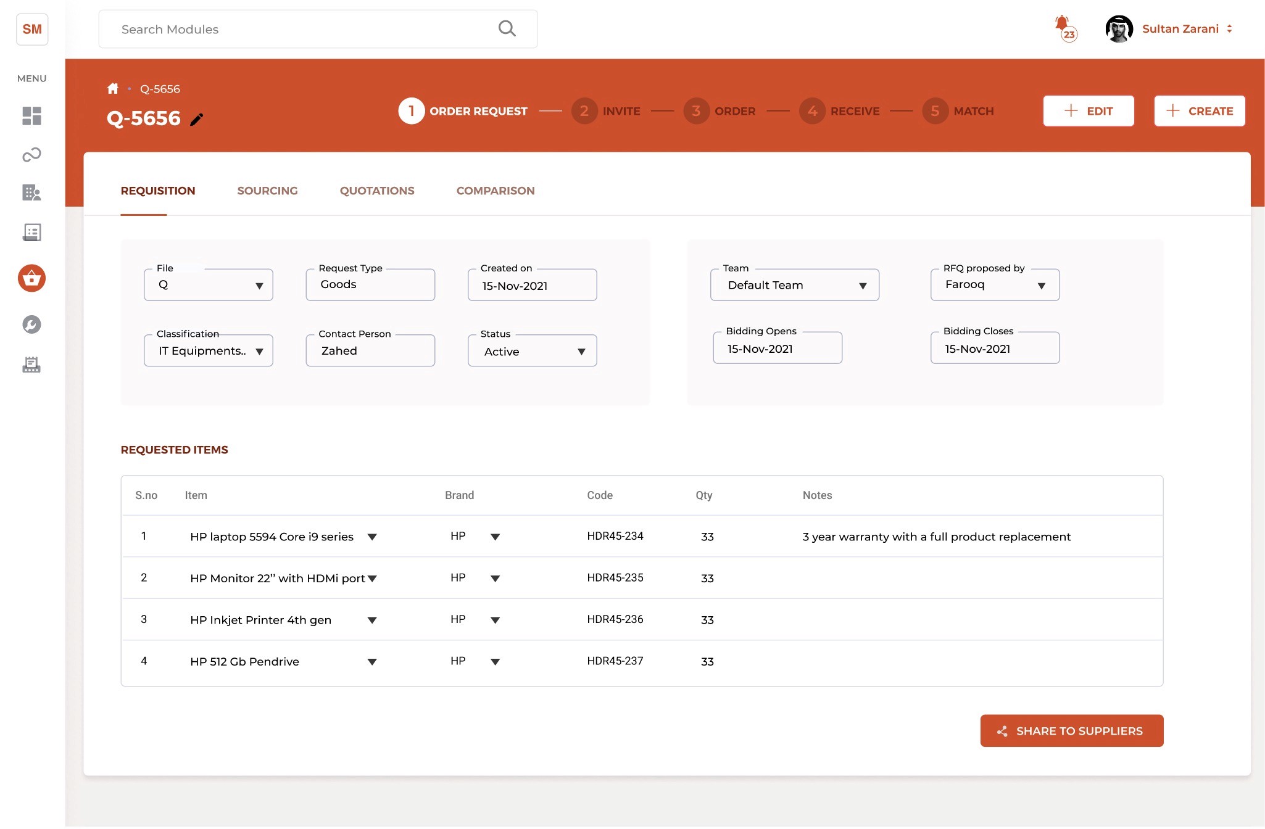Open the Comparison tab

click(x=495, y=191)
